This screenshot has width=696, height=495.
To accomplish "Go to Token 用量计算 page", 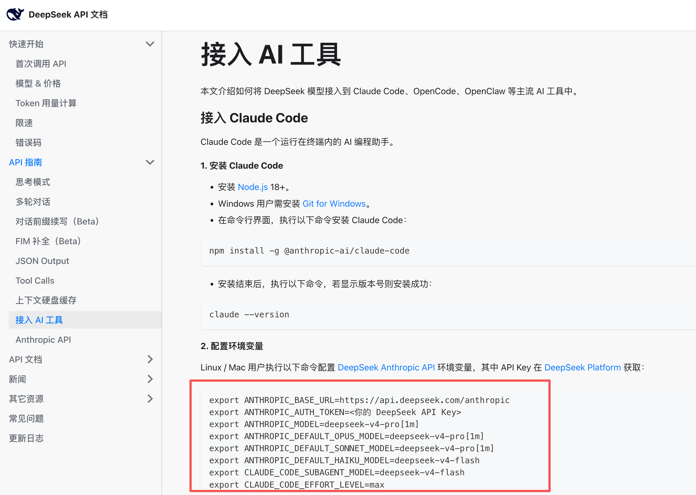I will (x=46, y=103).
